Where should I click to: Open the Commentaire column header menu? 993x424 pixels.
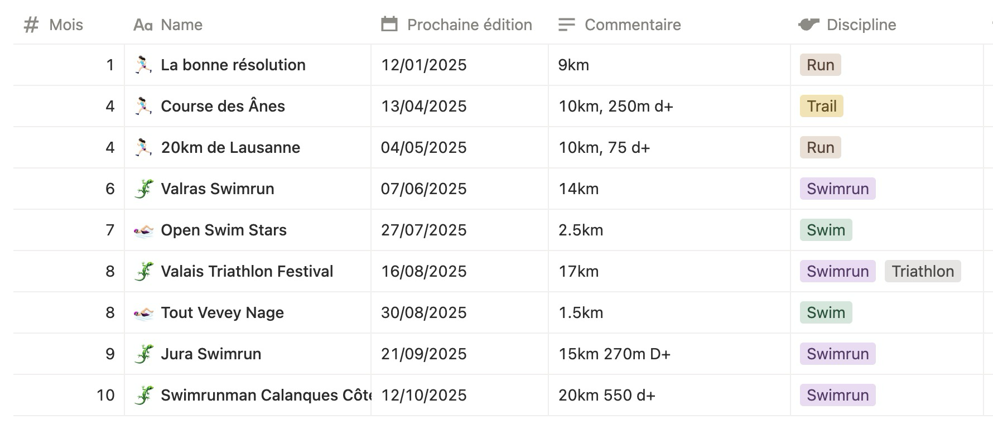pos(632,25)
